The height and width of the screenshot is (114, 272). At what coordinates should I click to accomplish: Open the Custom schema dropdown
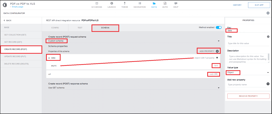tap(133, 41)
